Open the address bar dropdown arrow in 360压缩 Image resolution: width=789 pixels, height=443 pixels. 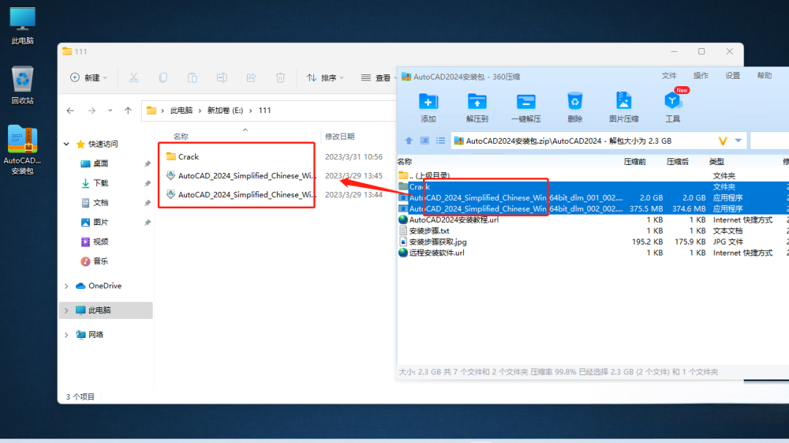coord(738,141)
